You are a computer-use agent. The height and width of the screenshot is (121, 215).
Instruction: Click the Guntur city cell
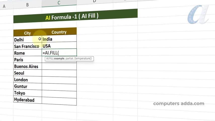(x=27, y=86)
